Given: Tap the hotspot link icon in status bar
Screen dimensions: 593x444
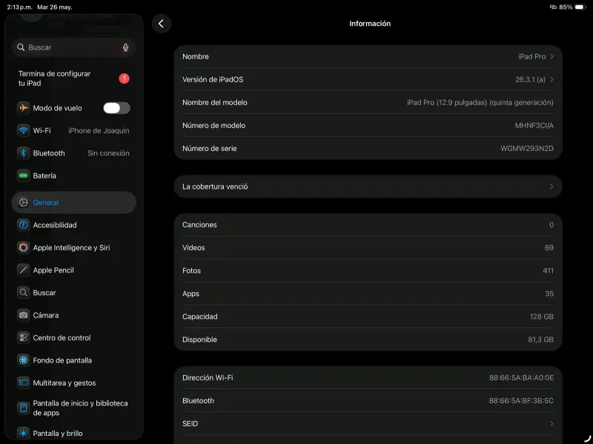Looking at the screenshot, I should (553, 7).
